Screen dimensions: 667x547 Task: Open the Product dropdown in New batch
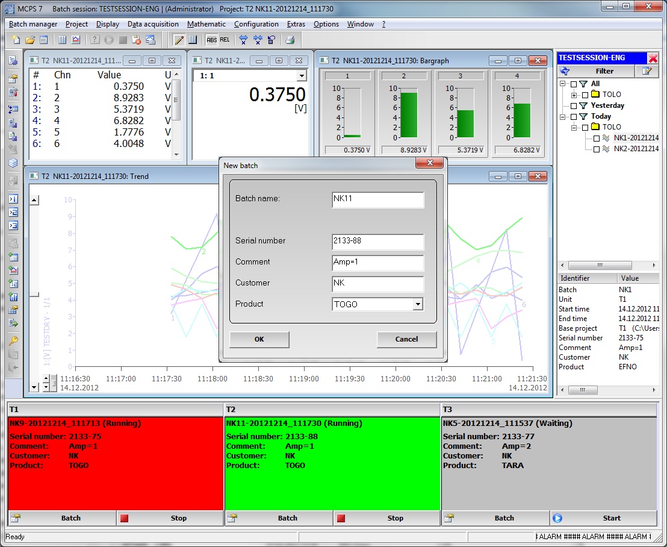[x=418, y=305]
